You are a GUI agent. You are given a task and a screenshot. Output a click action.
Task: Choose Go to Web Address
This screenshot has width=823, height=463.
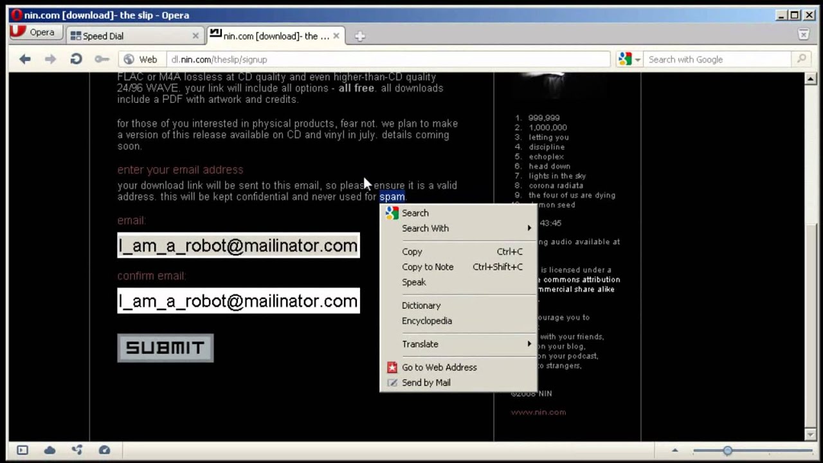pyautogui.click(x=458, y=367)
